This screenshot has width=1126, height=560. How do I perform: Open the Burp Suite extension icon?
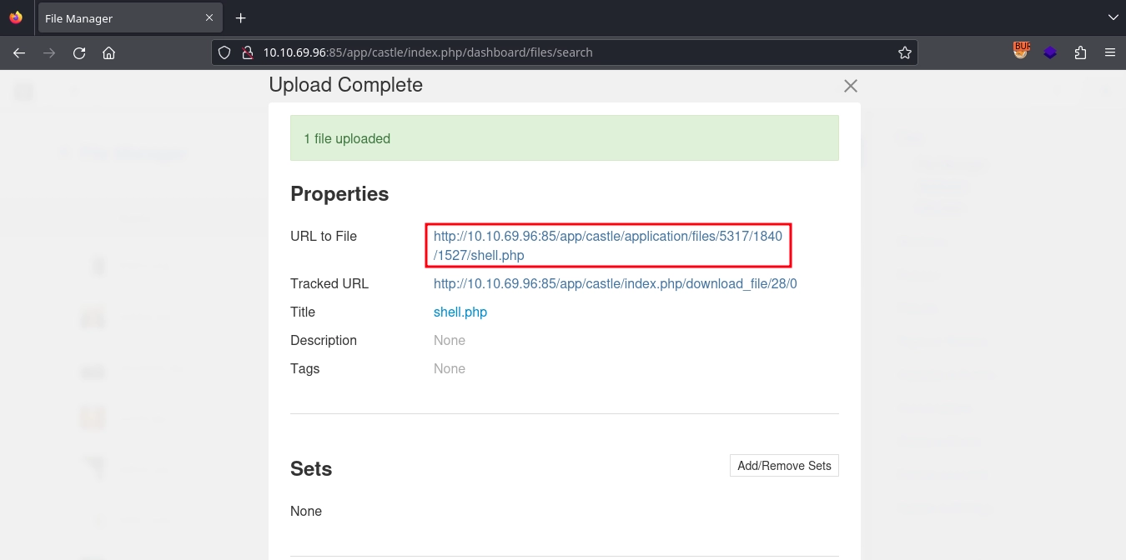point(1021,52)
